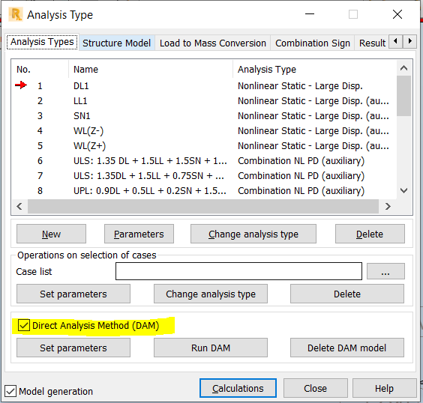Click Change analysis type below the case list

coord(253,234)
